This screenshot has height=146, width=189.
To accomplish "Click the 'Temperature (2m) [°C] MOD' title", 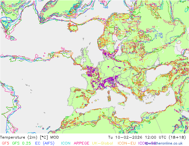I will [30, 137].
